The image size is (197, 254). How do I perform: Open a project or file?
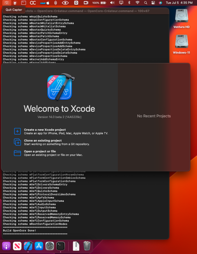point(48,153)
